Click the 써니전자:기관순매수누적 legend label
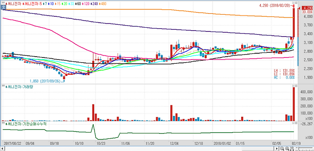The height and width of the screenshot is (151, 314). [x=26, y=124]
